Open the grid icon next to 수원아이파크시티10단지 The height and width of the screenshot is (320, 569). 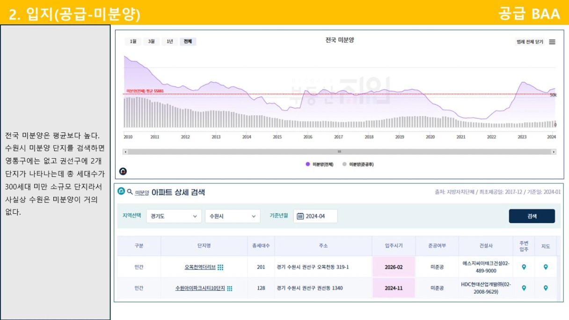pos(230,288)
